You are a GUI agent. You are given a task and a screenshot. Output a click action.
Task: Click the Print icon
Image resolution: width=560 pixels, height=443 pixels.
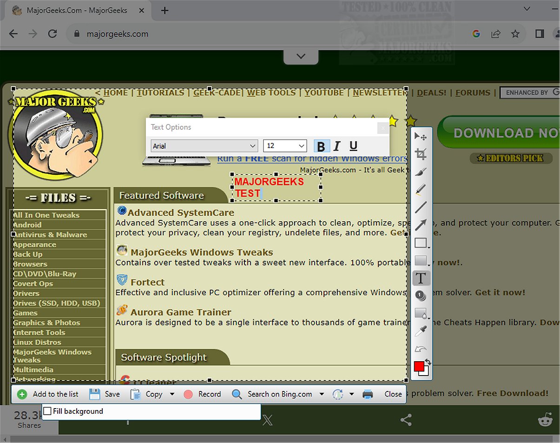point(368,394)
